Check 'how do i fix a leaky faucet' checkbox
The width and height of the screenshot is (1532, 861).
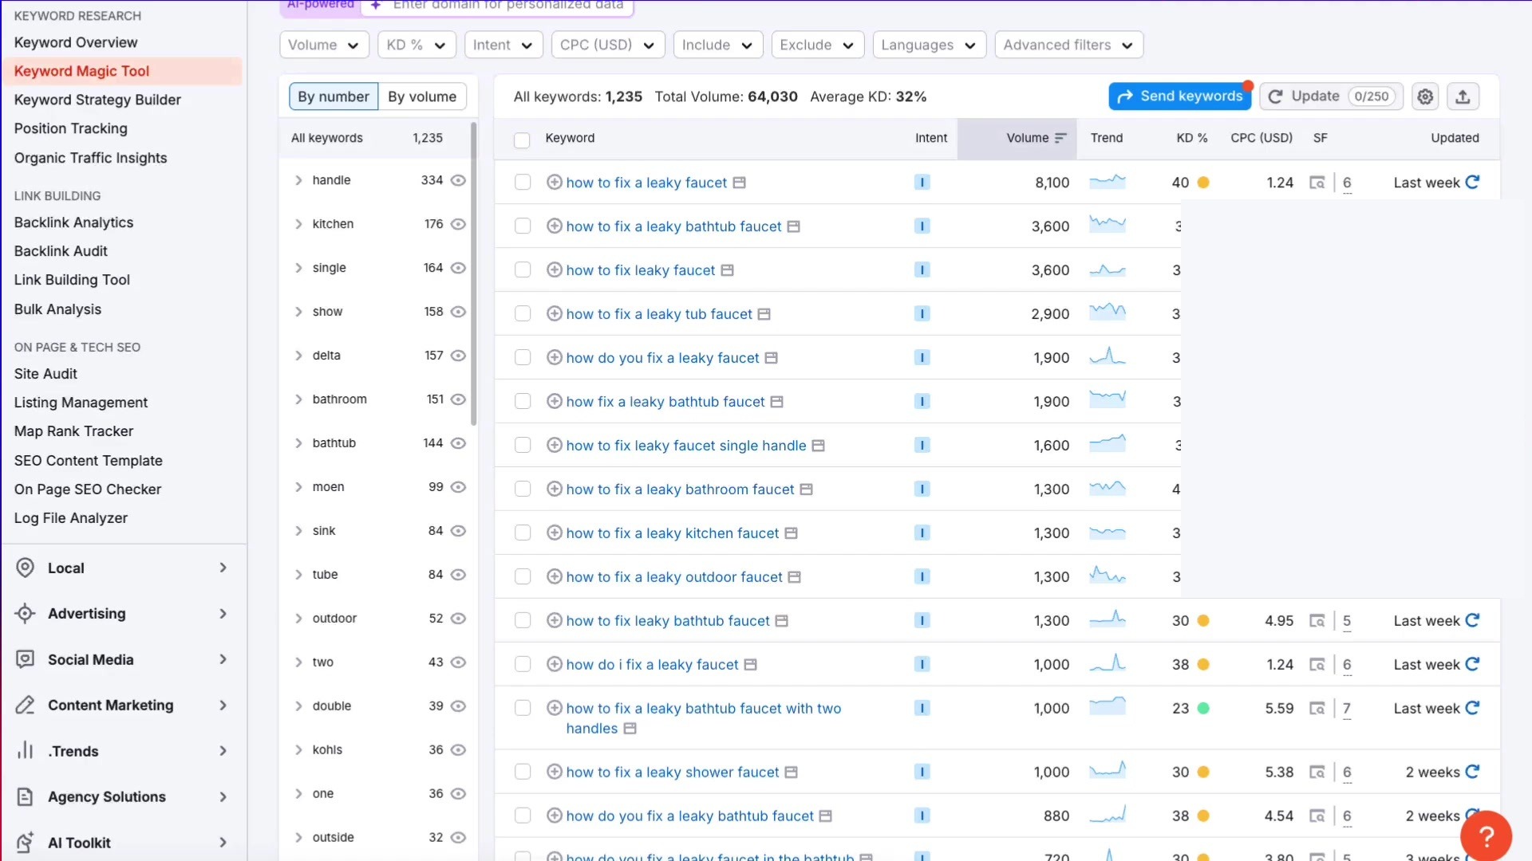click(x=523, y=665)
